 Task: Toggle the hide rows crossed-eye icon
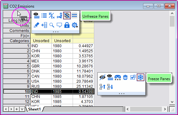click(102, 77)
